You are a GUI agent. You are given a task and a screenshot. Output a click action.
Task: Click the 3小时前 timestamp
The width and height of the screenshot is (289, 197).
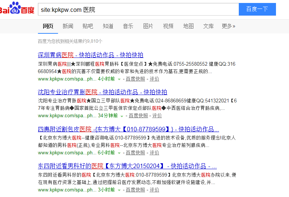106,190
